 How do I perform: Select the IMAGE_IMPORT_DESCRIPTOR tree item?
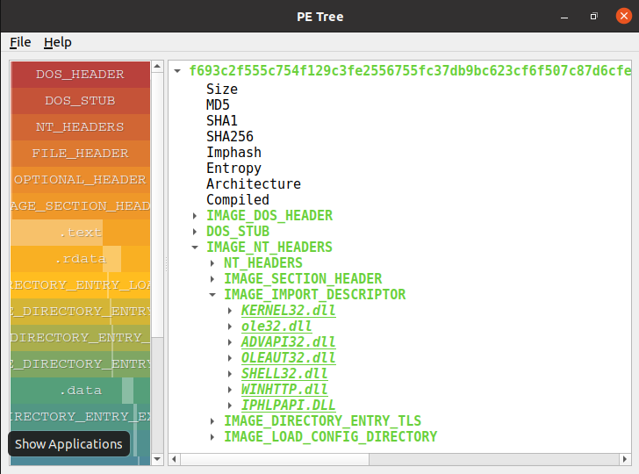[315, 295]
